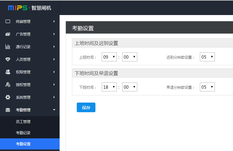
Task: Expand the 终端管理 arrow
Action: click(x=54, y=21)
